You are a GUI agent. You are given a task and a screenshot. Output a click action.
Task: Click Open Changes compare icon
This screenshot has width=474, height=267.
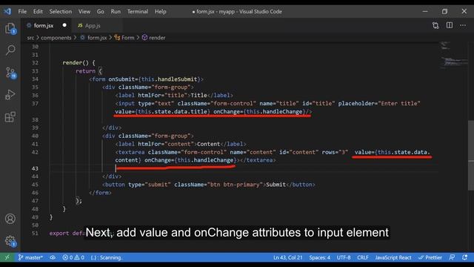coord(435,25)
